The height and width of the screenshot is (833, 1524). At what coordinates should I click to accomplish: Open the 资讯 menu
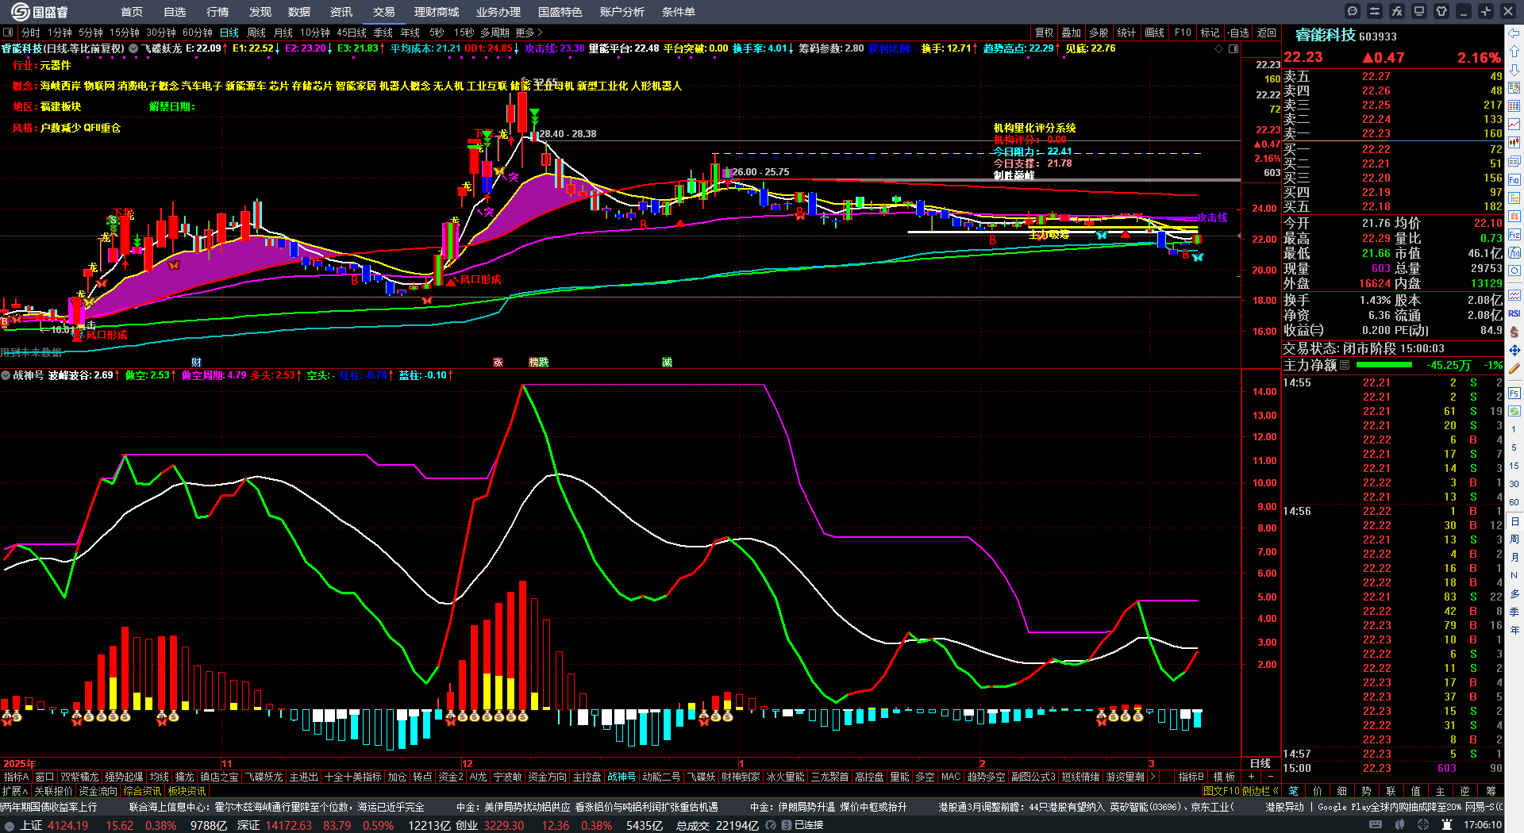(x=341, y=12)
